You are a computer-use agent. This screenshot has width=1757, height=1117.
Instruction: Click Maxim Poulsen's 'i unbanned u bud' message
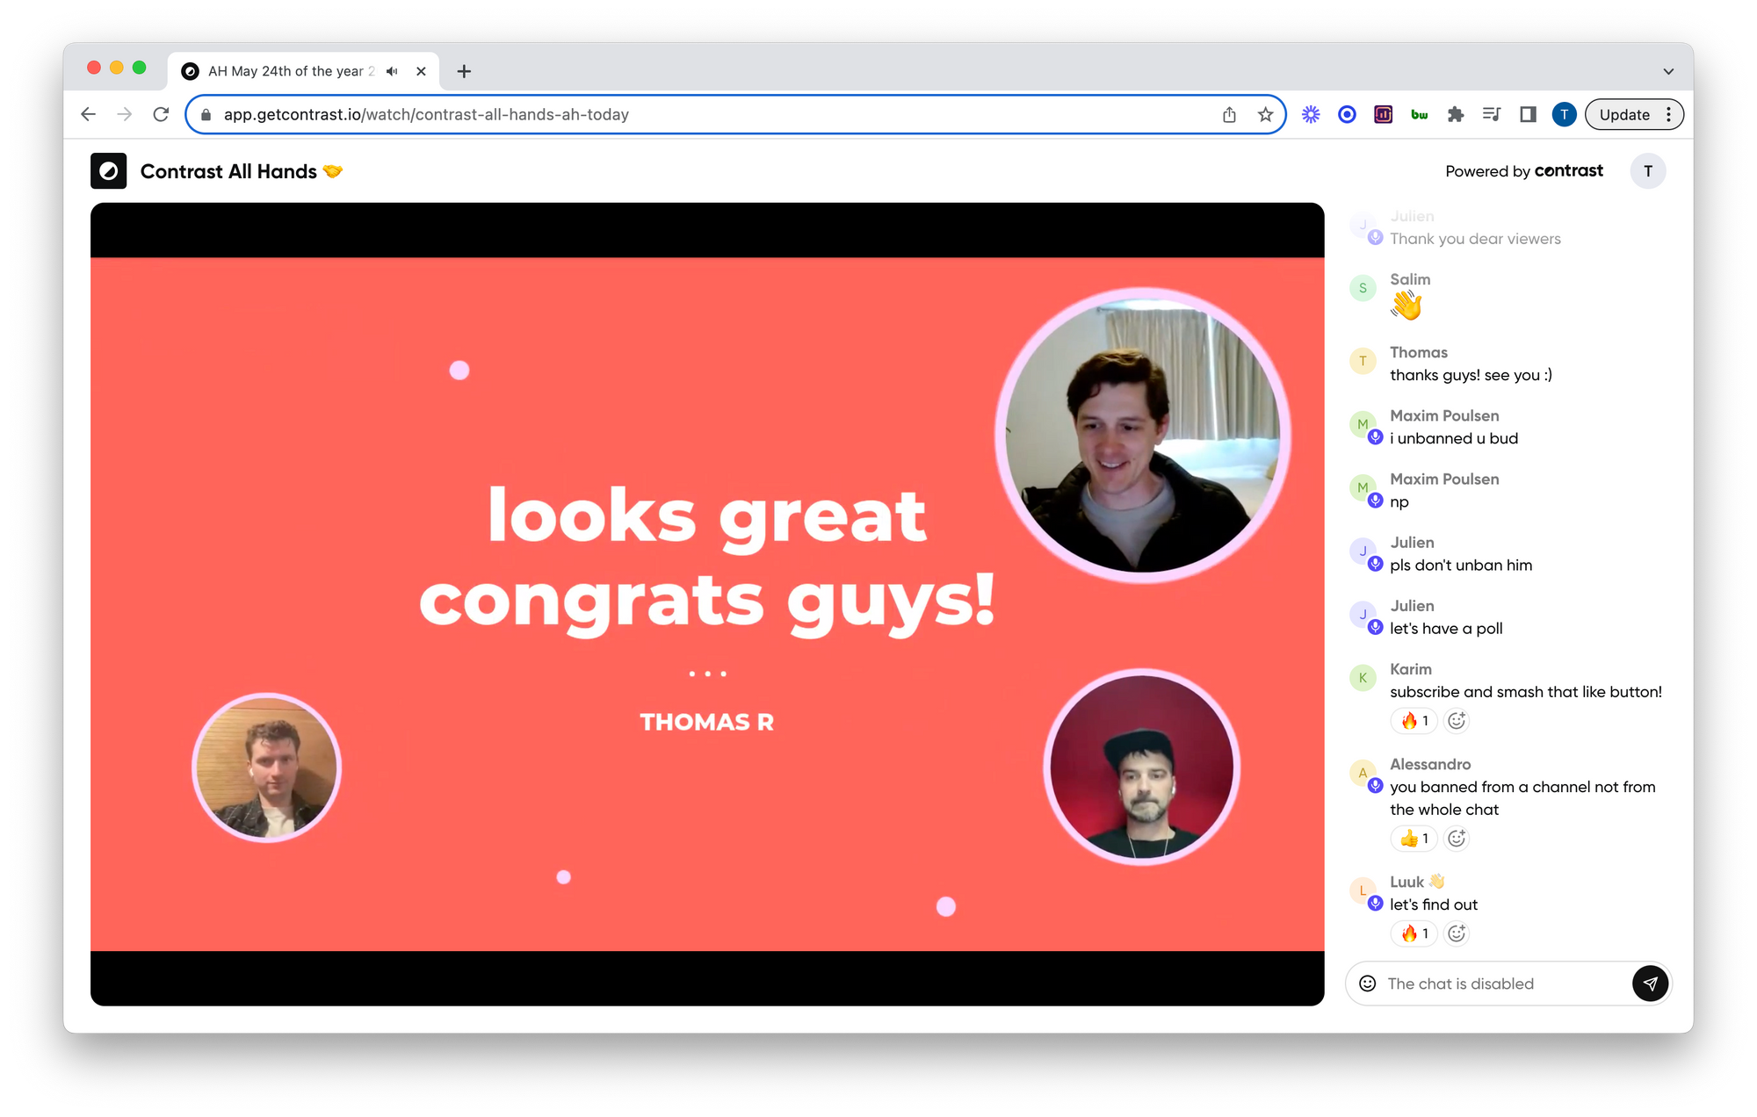(x=1454, y=438)
